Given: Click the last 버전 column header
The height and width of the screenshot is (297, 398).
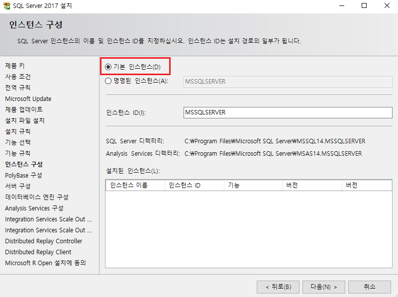Looking at the screenshot, I should coord(367,185).
